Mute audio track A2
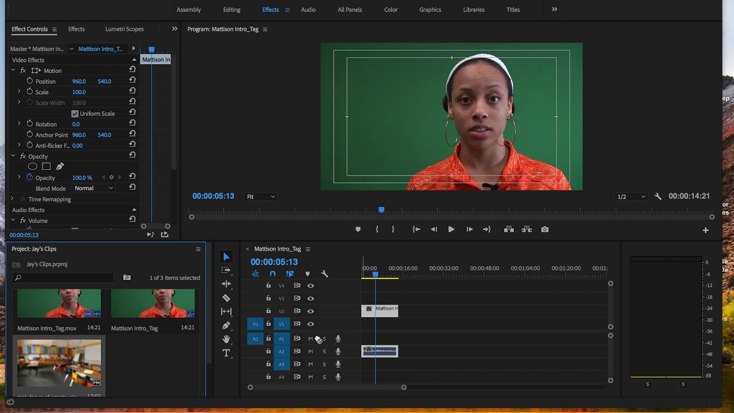This screenshot has width=734, height=413. coord(310,352)
